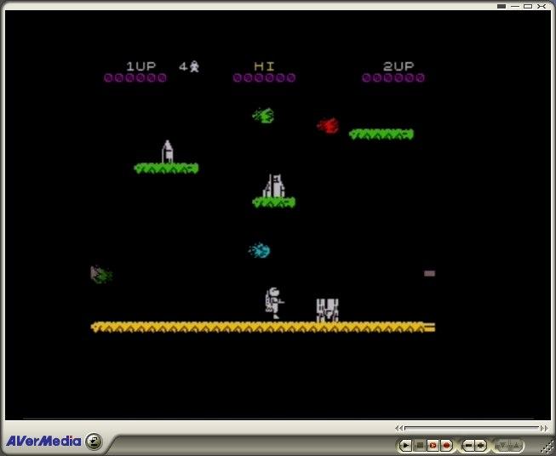Click the white astronaut sprite in the video
Viewport: 556px width, 456px height.
pos(274,304)
